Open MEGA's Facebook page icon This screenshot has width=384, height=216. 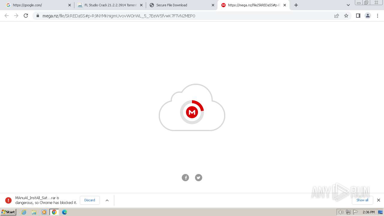point(185,178)
